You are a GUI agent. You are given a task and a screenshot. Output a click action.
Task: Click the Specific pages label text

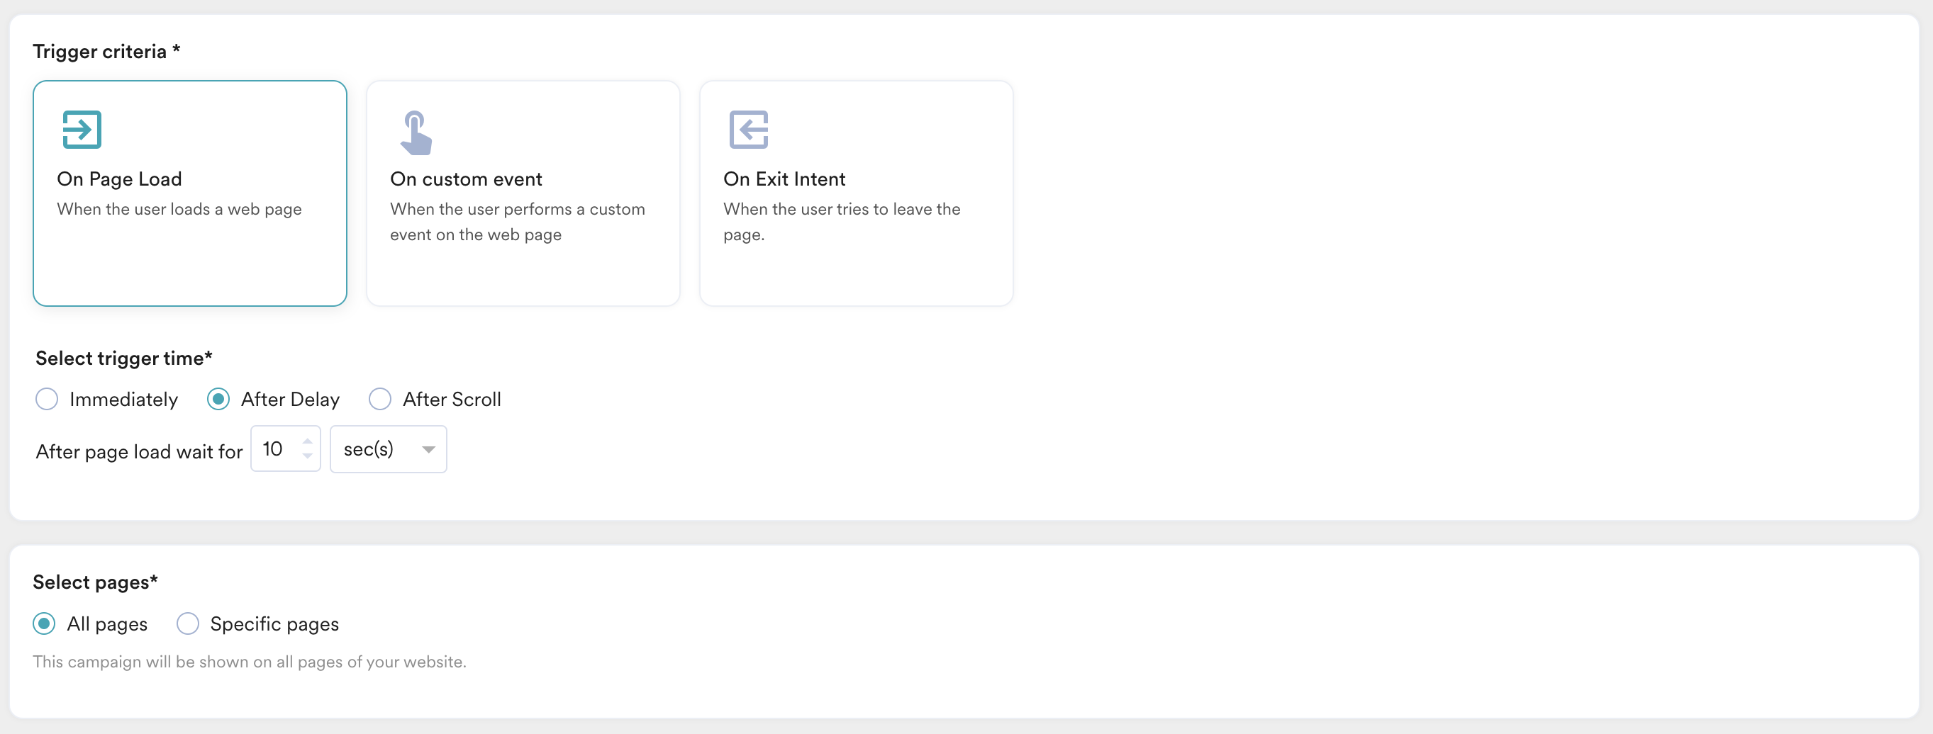point(274,624)
